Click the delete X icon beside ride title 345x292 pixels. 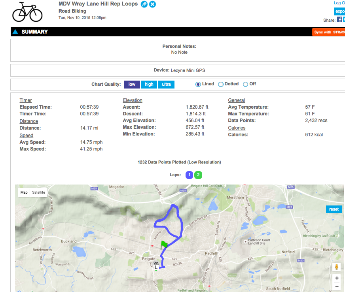click(x=152, y=4)
